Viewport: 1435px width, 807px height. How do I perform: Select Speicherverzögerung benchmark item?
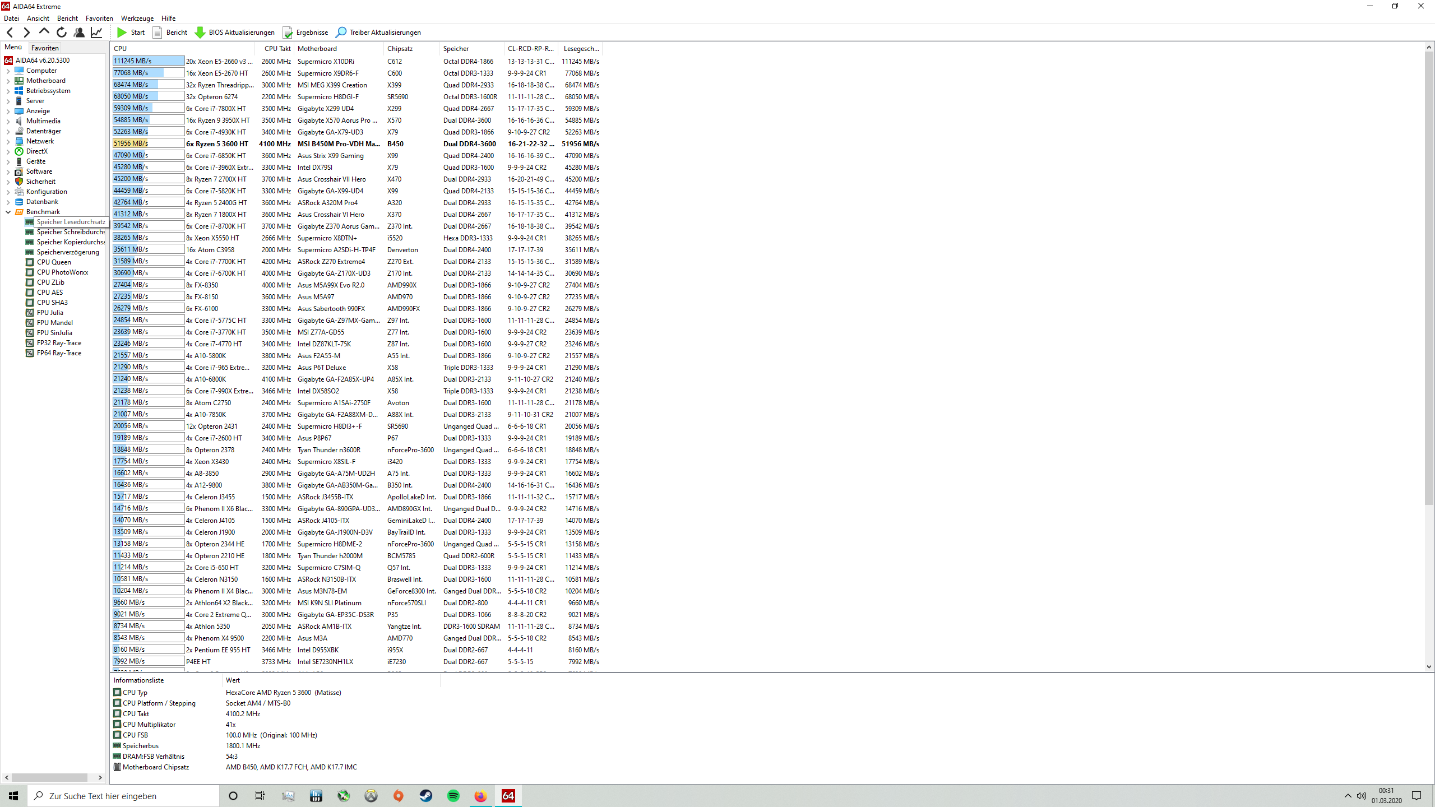[68, 252]
